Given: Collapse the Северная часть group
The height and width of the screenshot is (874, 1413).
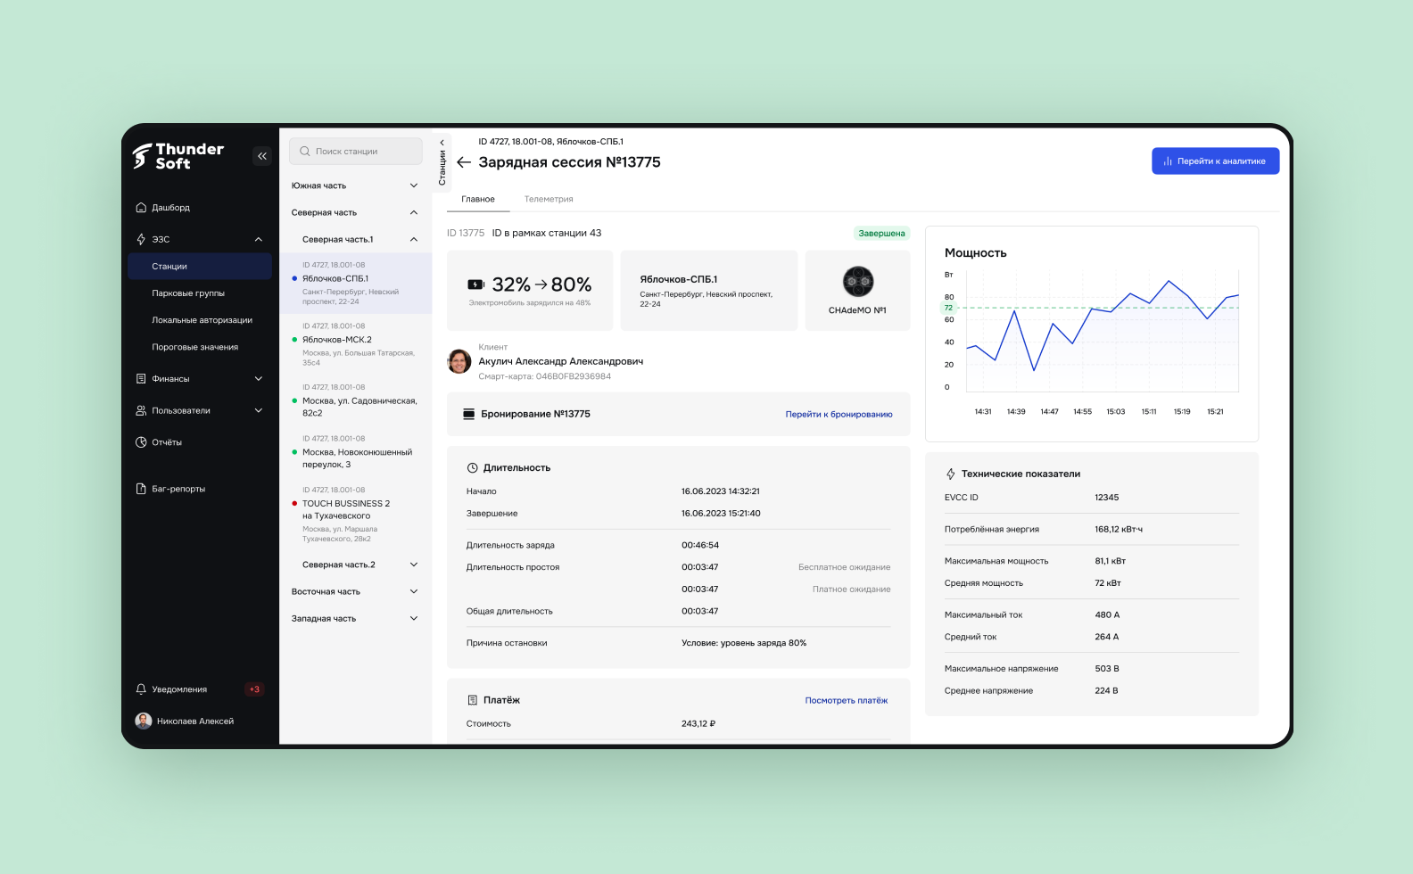Looking at the screenshot, I should pyautogui.click(x=414, y=212).
